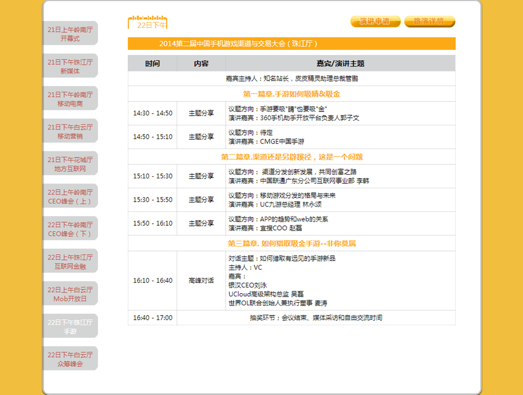
Task: Click the 16:40 - 17:00 time cell
Action: tap(153, 318)
